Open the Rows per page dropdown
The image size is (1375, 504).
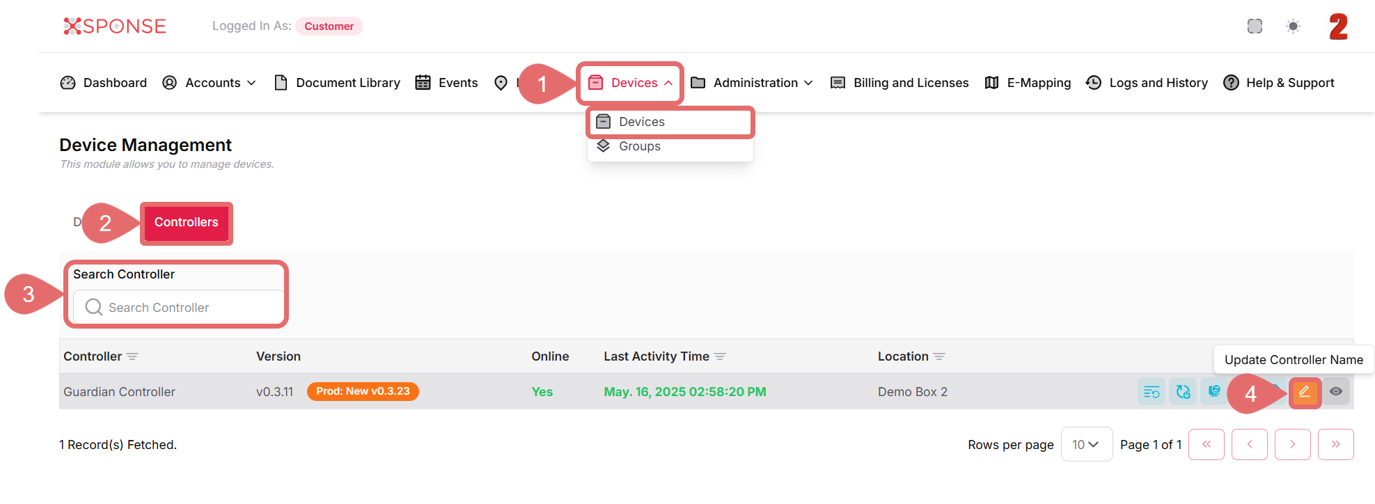click(1086, 445)
